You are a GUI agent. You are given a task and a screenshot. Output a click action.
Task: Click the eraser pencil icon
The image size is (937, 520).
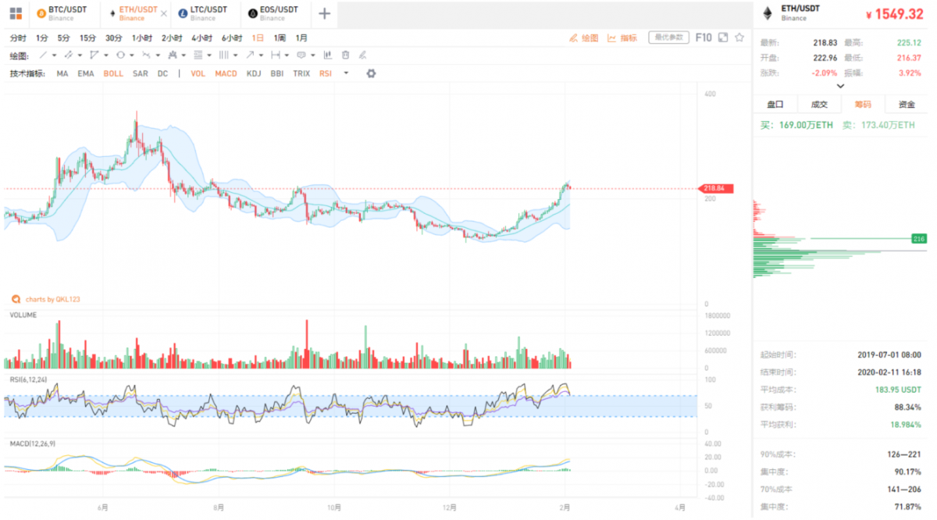(362, 55)
